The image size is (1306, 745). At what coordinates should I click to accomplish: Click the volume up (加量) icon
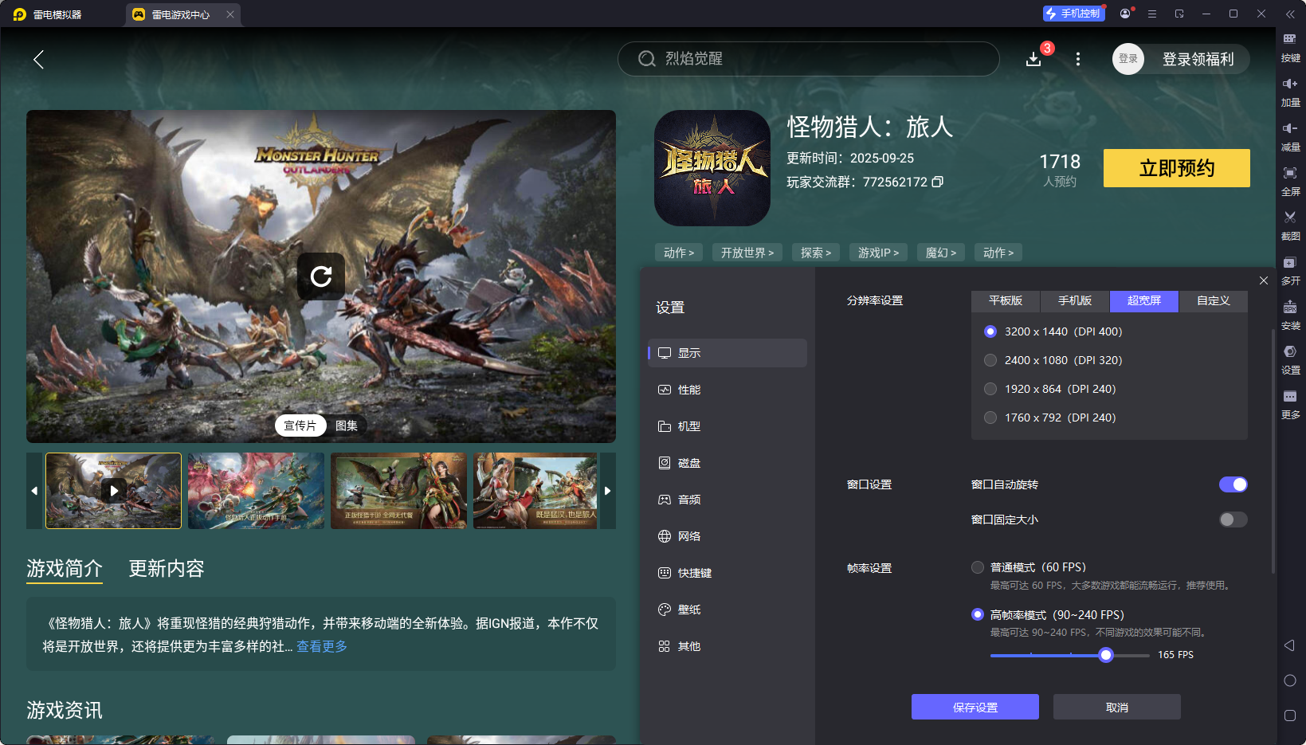pos(1290,84)
